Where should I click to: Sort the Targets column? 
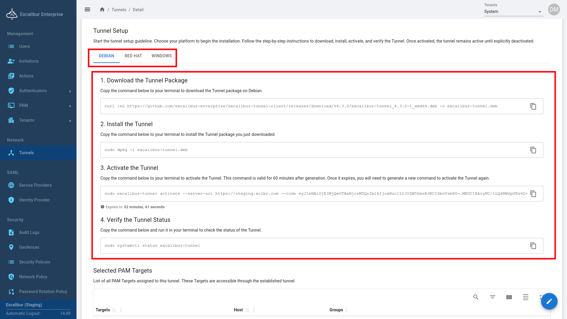click(x=114, y=310)
